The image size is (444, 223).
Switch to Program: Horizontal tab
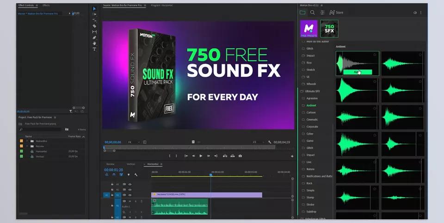click(x=162, y=6)
